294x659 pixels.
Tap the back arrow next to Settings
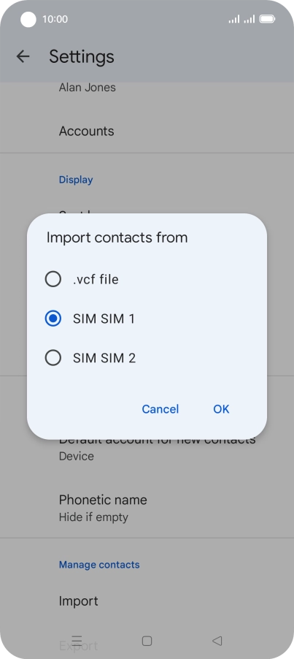23,56
